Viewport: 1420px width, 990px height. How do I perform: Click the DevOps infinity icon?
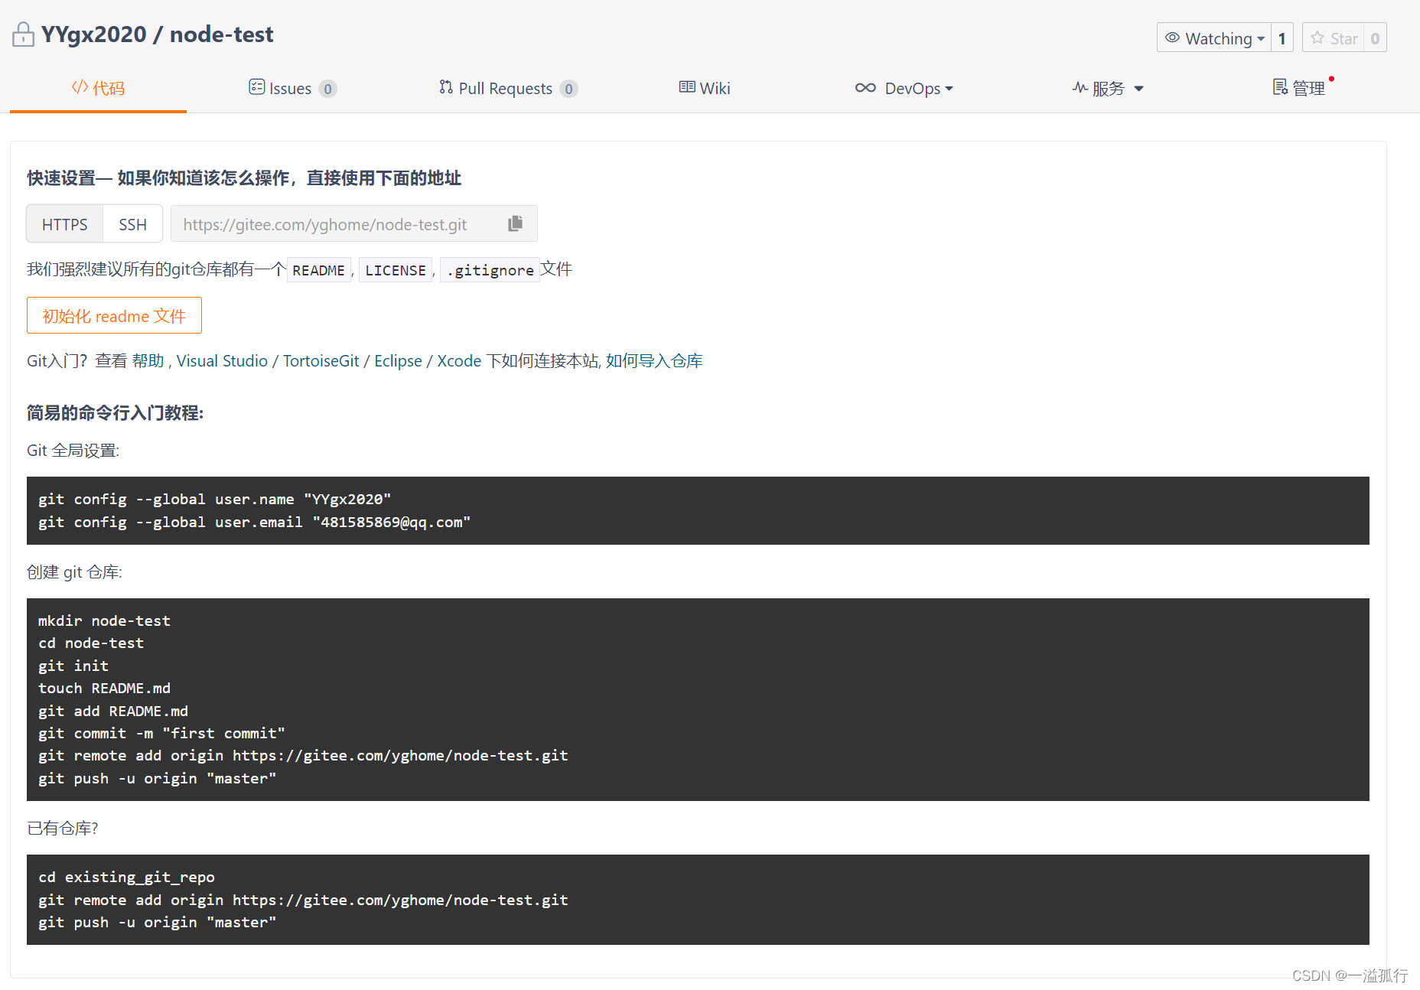click(865, 88)
